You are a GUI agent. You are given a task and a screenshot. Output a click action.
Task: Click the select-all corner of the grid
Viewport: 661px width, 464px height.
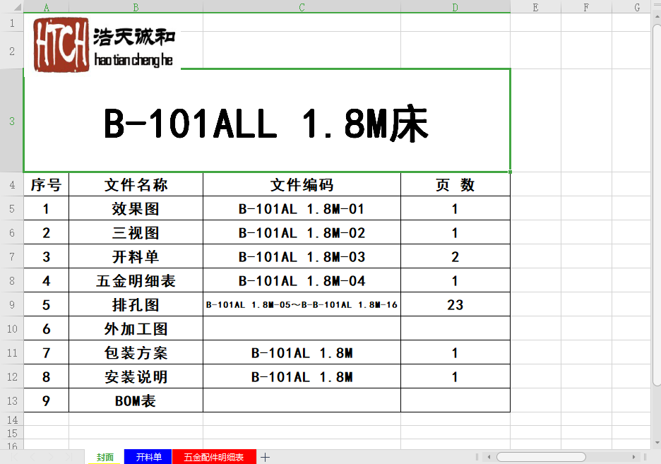(x=11, y=7)
